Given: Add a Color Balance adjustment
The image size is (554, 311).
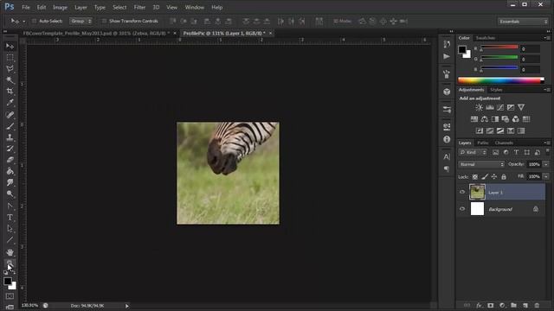Looking at the screenshot, I should point(485,119).
